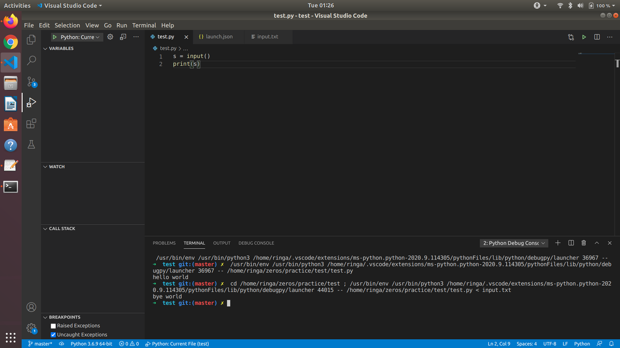The height and width of the screenshot is (348, 620).
Task: Run Python file with editor play button
Action: click(584, 37)
